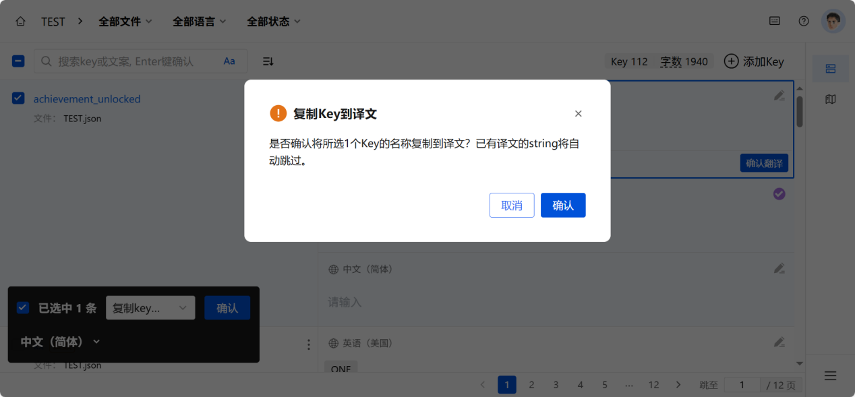Open the help question mark icon
855x397 pixels.
[x=804, y=21]
